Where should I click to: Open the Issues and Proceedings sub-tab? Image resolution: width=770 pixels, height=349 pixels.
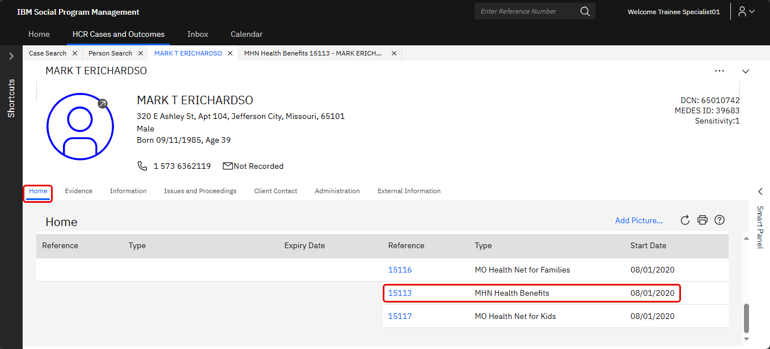coord(200,191)
